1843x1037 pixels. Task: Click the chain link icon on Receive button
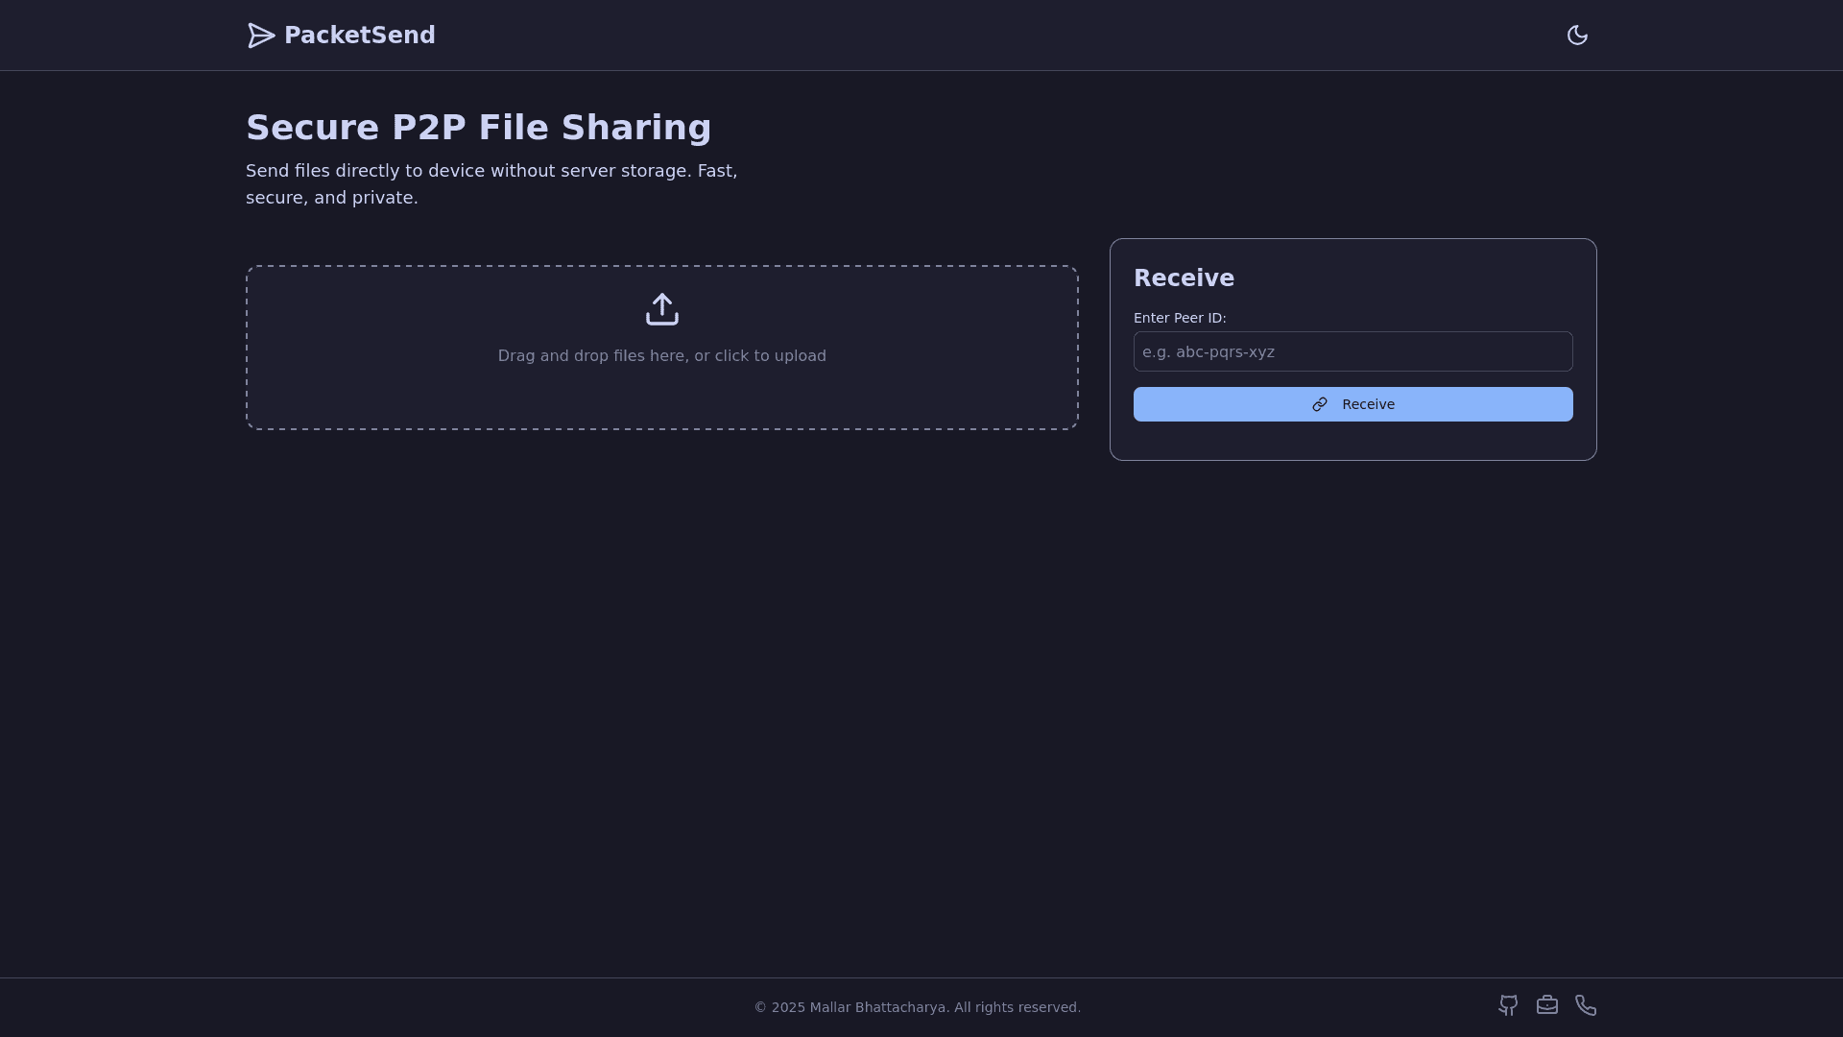(1320, 404)
